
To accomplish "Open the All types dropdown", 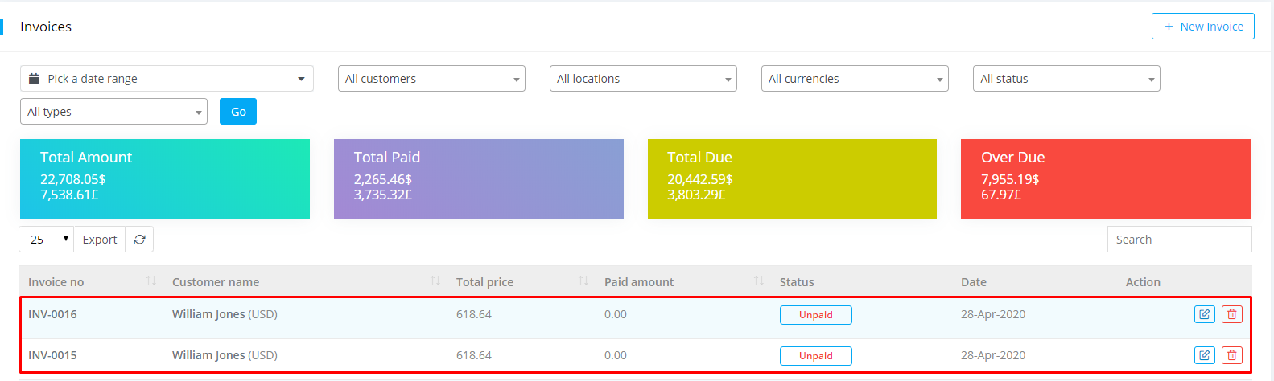I will click(x=113, y=112).
